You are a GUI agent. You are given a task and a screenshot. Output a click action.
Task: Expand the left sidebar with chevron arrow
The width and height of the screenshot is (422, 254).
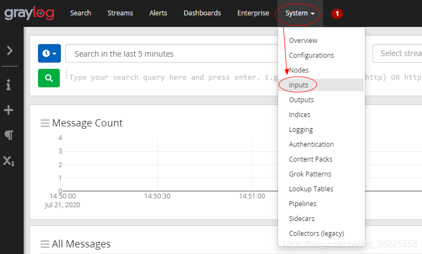tap(10, 51)
